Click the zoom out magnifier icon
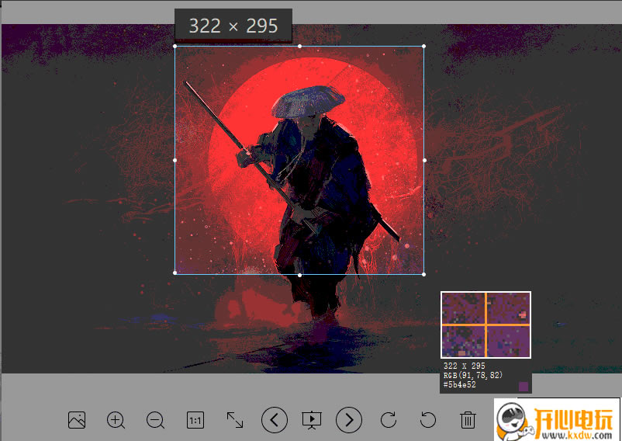Viewport: 622px width, 441px height. [x=155, y=420]
